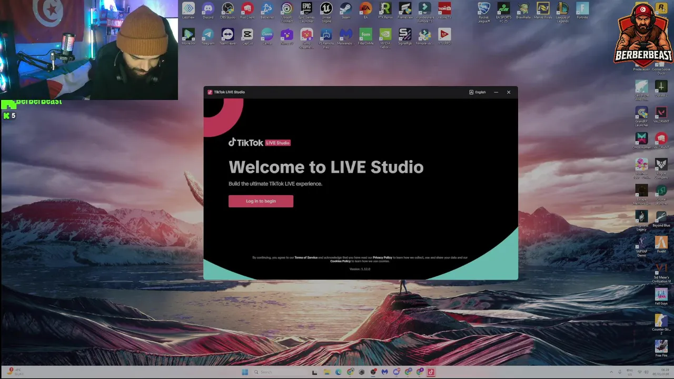The image size is (674, 379).
Task: Close the TikTok LIVE Studio window
Action: (509, 92)
